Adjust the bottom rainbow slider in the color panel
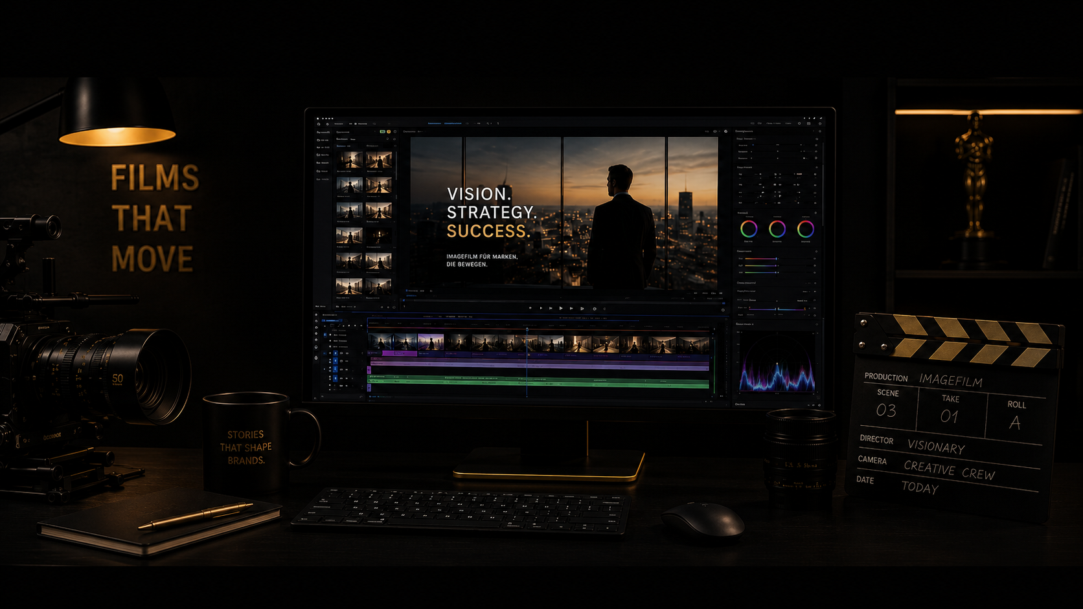Screen dimensions: 1083x609 (x=761, y=272)
